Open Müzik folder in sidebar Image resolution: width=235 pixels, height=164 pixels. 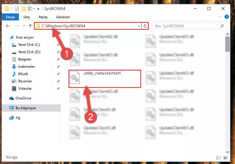point(23,74)
